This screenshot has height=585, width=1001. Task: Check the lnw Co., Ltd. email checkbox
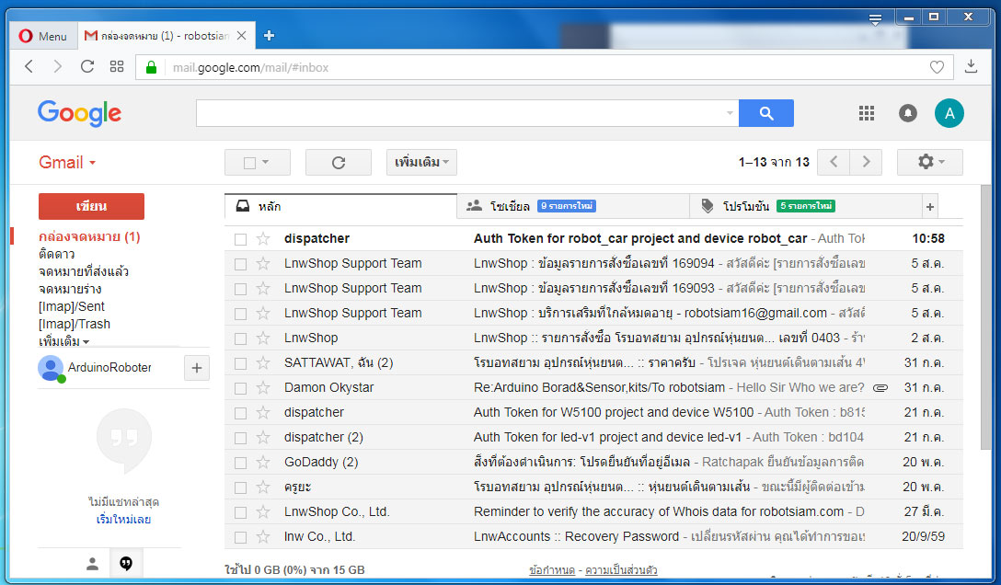240,538
